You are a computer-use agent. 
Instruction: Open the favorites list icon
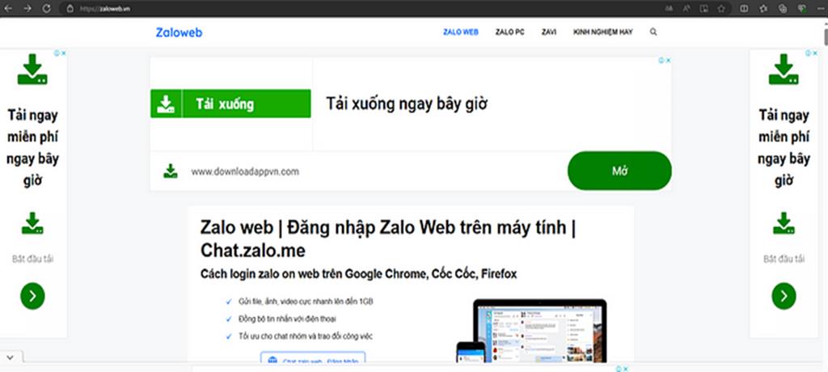pos(763,8)
